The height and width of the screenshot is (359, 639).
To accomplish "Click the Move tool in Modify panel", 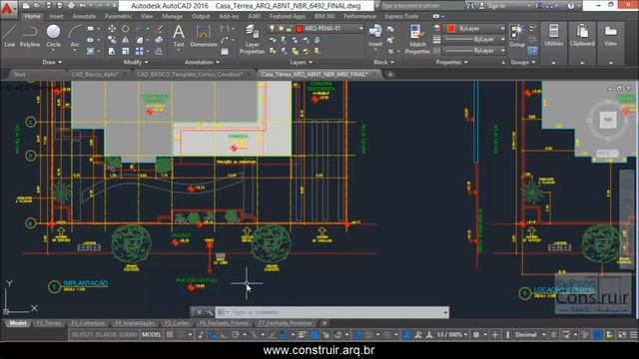I will pos(112,29).
